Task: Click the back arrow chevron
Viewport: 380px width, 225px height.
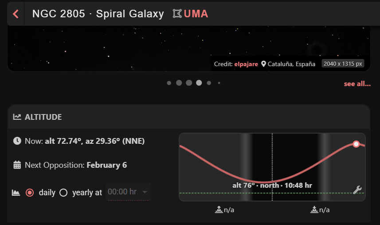Action: [16, 14]
